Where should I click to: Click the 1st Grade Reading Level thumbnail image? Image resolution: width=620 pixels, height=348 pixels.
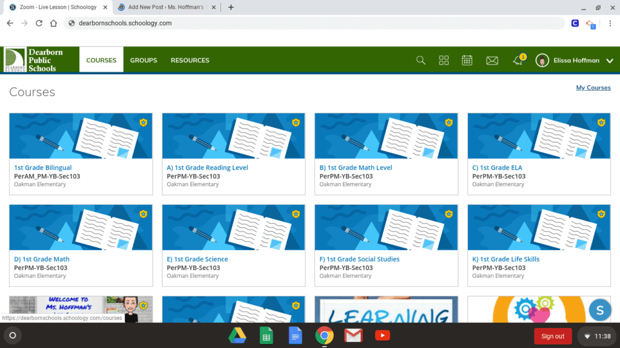[x=233, y=136]
